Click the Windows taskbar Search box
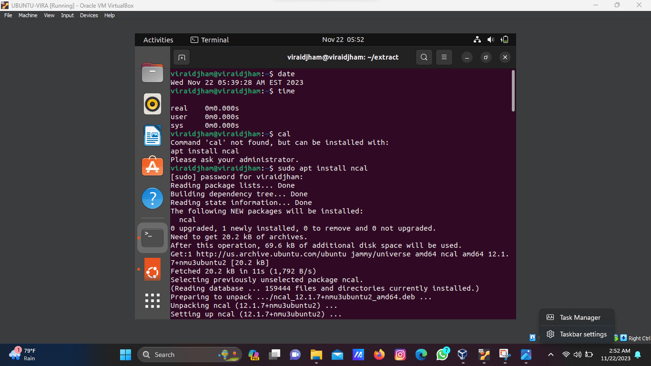 click(190, 355)
